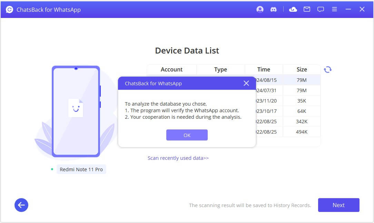Open the user account profile icon
Image resolution: width=374 pixels, height=223 pixels.
[x=260, y=9]
